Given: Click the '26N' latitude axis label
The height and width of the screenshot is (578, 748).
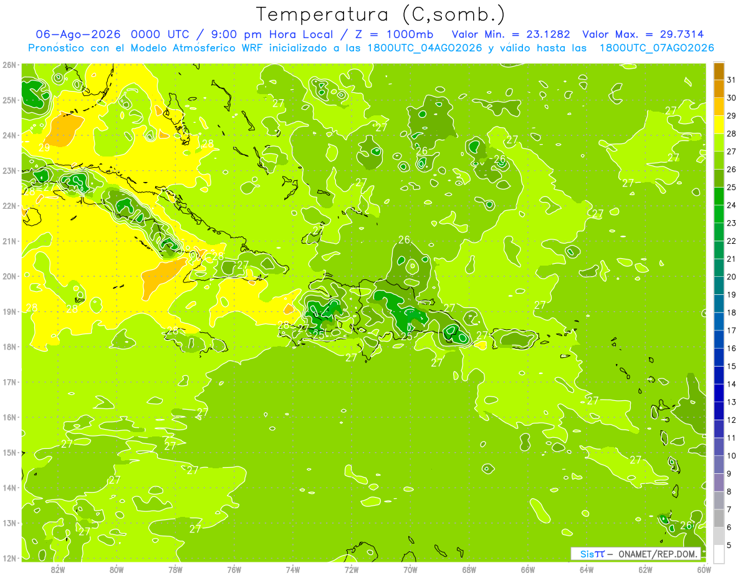Looking at the screenshot, I should 9,65.
